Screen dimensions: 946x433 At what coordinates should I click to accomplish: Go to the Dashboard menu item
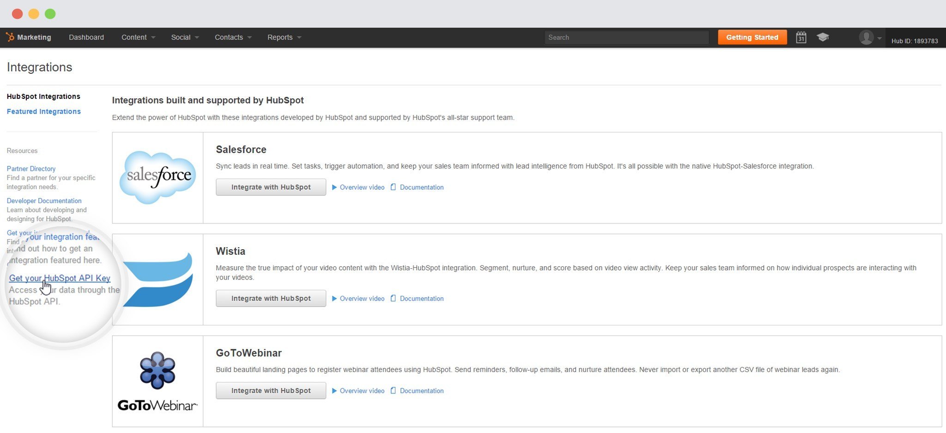[86, 37]
